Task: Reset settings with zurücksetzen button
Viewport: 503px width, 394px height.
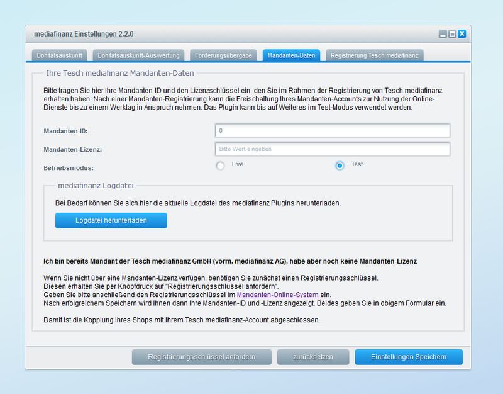Action: pyautogui.click(x=313, y=357)
